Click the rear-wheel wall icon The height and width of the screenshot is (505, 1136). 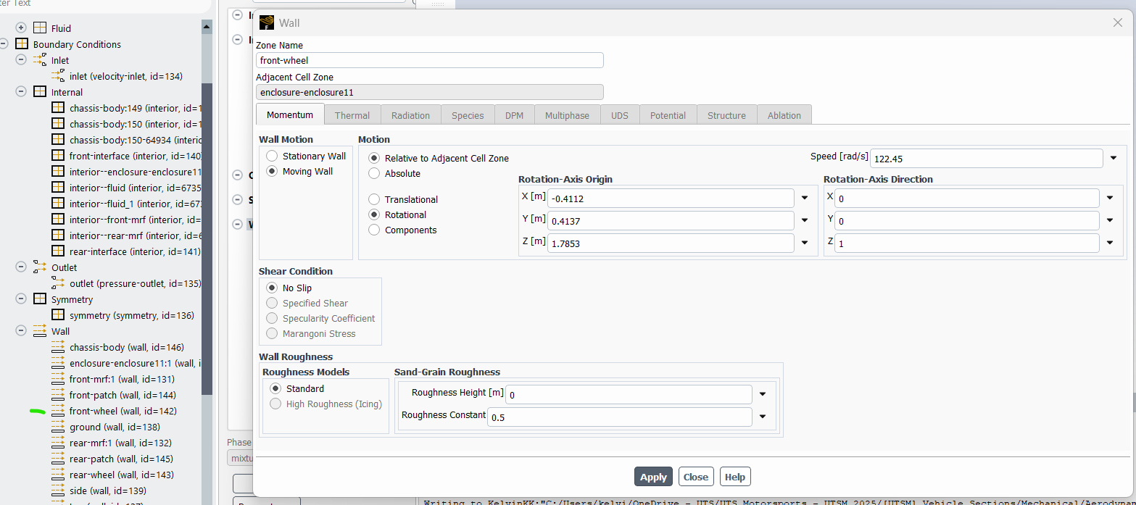pos(58,475)
